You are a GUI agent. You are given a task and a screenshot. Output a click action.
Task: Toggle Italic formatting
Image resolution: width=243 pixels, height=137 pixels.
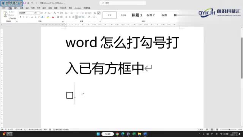coord(24,17)
